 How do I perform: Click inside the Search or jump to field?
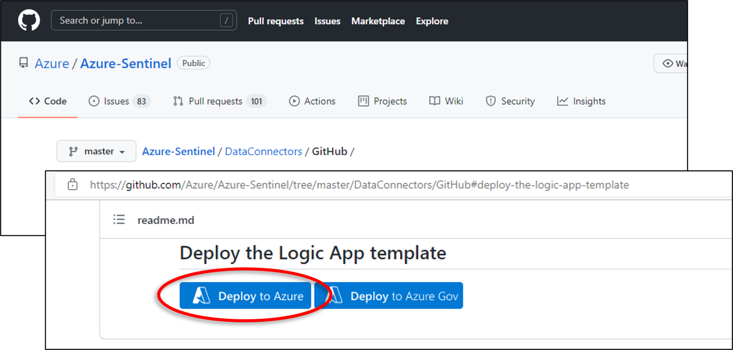click(x=144, y=20)
